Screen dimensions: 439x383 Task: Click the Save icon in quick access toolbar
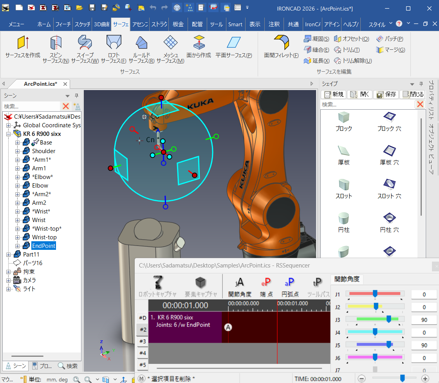point(92,7)
